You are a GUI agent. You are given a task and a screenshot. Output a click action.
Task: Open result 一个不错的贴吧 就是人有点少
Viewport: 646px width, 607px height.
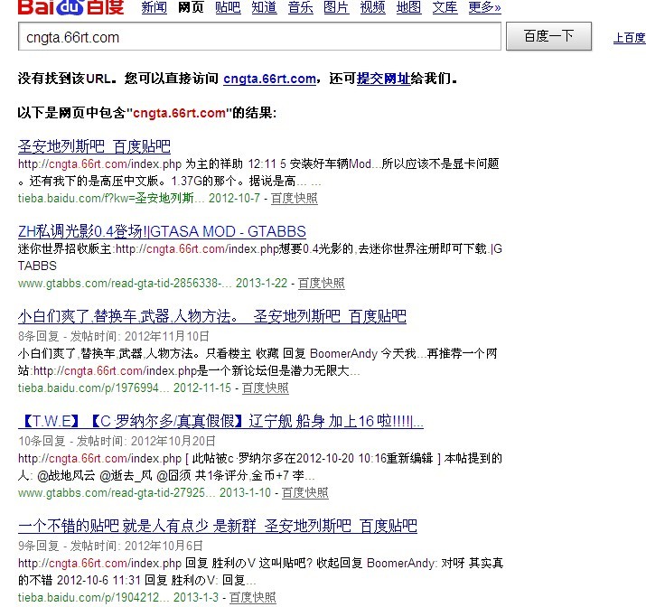click(218, 526)
